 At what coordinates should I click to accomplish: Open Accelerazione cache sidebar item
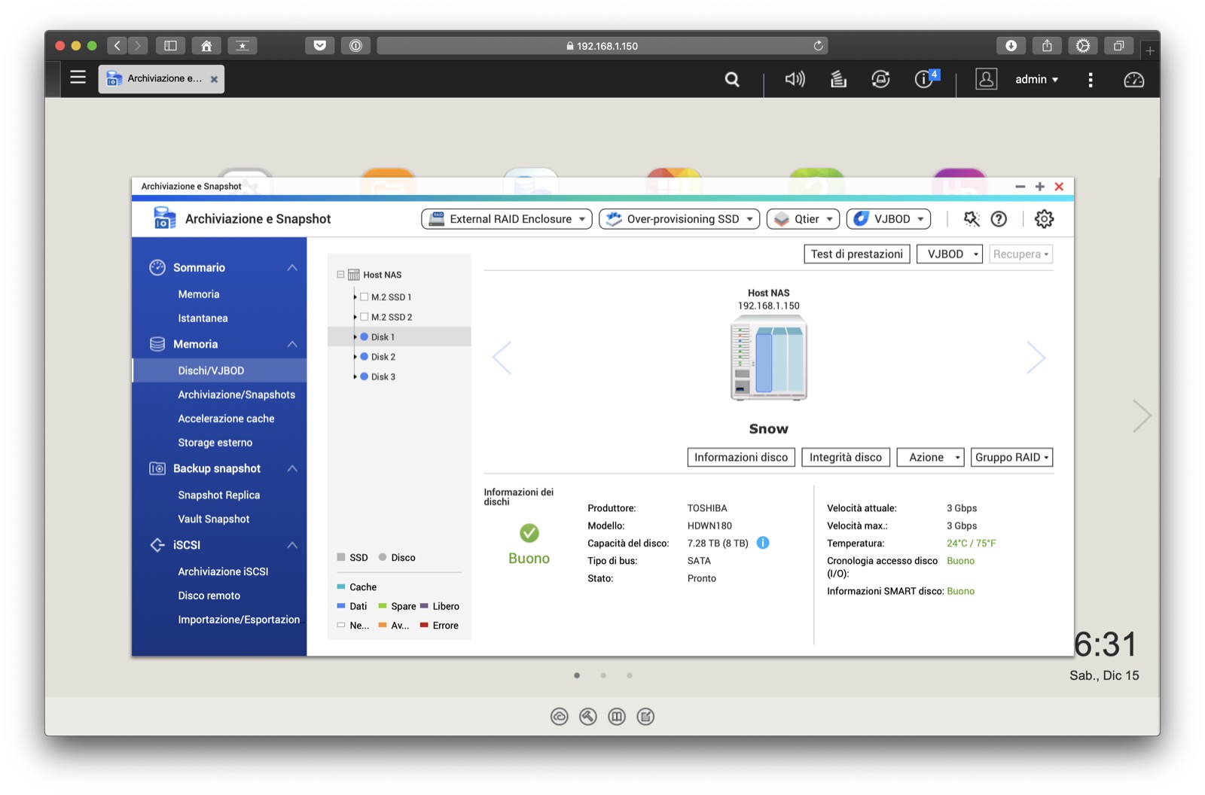226,419
